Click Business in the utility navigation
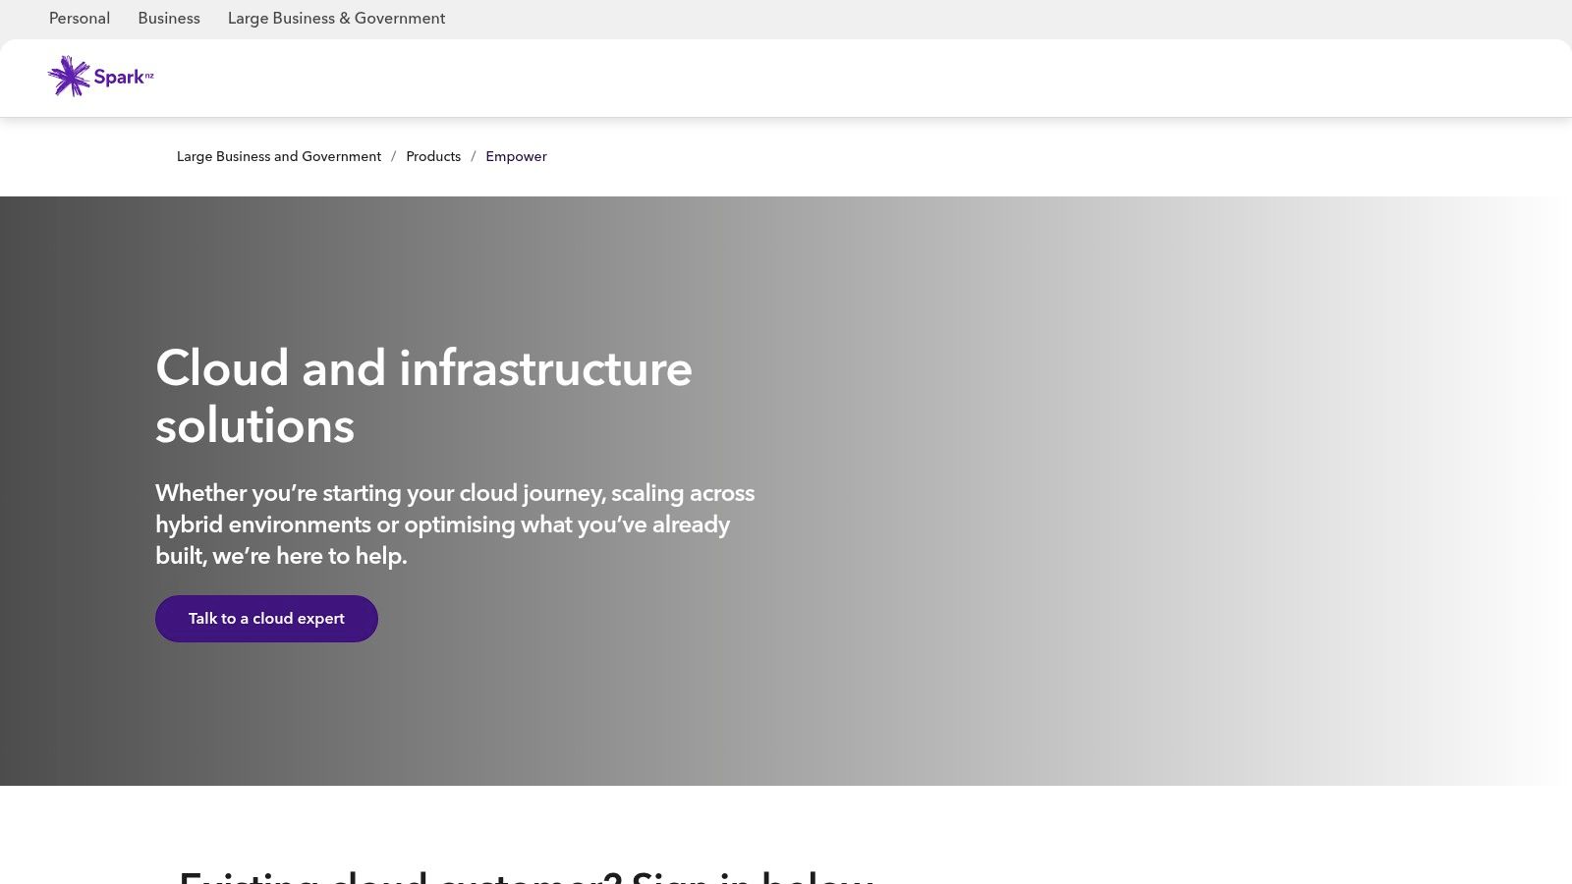Screen dimensions: 1572x884 click(169, 18)
